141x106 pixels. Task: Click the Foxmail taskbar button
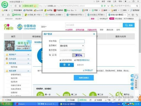(x=25, y=104)
